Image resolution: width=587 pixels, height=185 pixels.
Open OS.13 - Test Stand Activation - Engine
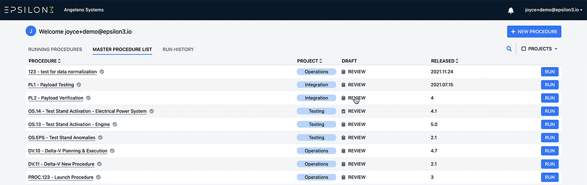(x=69, y=124)
